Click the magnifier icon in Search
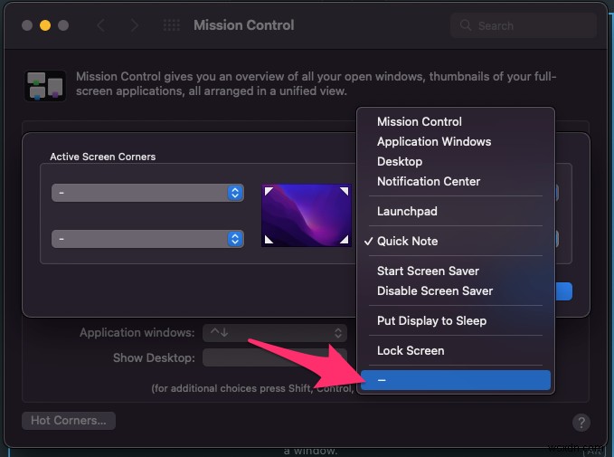 click(465, 25)
